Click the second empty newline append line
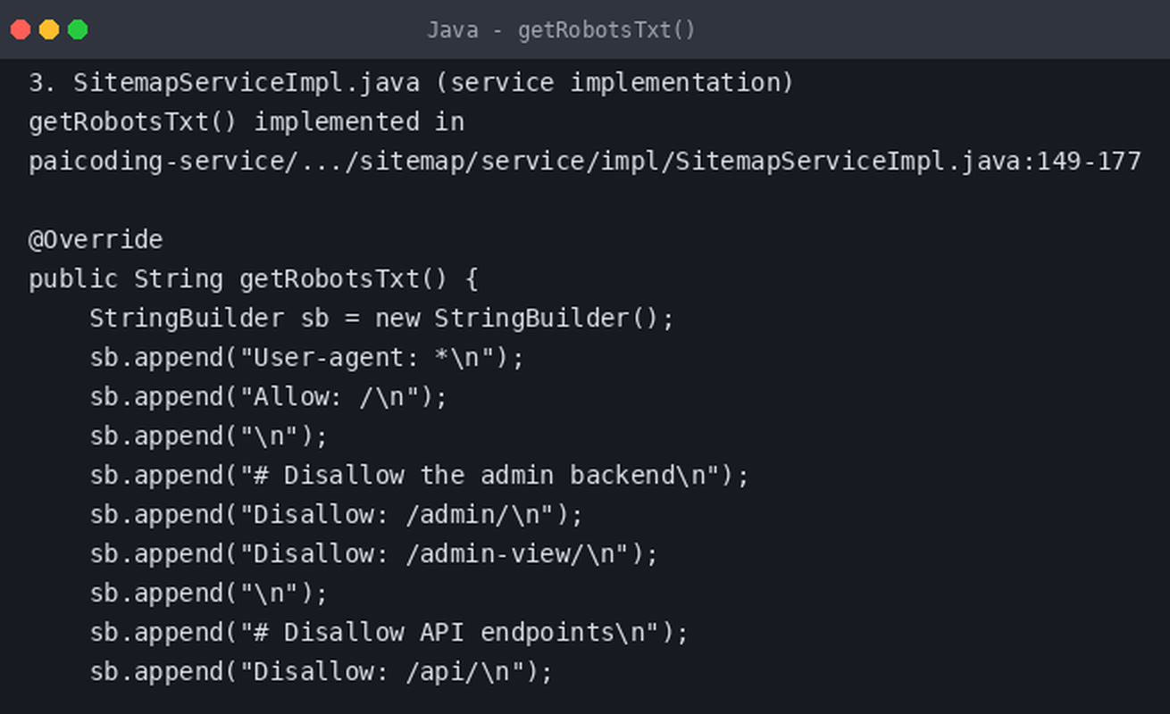This screenshot has width=1170, height=714. click(209, 594)
